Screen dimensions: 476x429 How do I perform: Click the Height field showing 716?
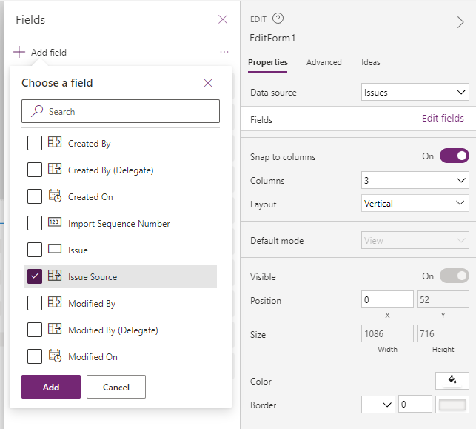pyautogui.click(x=443, y=333)
